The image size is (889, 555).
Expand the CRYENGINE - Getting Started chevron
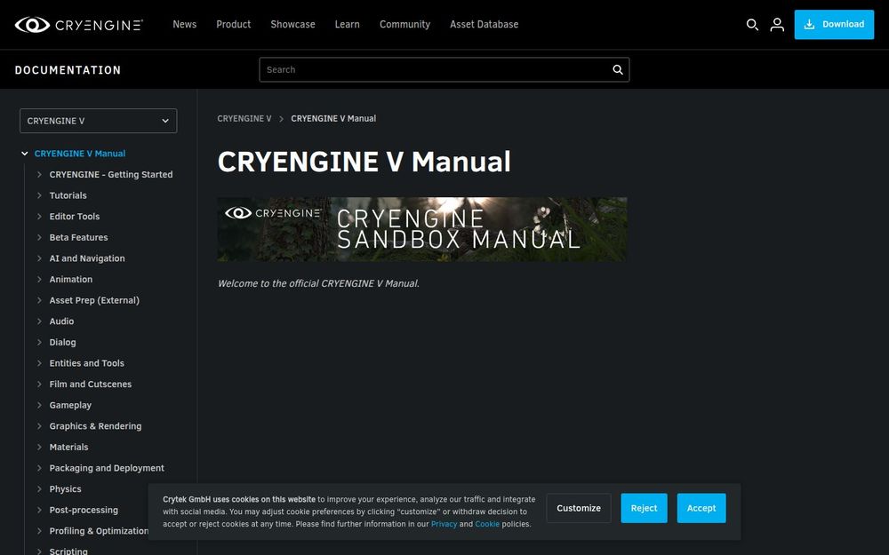(x=39, y=174)
